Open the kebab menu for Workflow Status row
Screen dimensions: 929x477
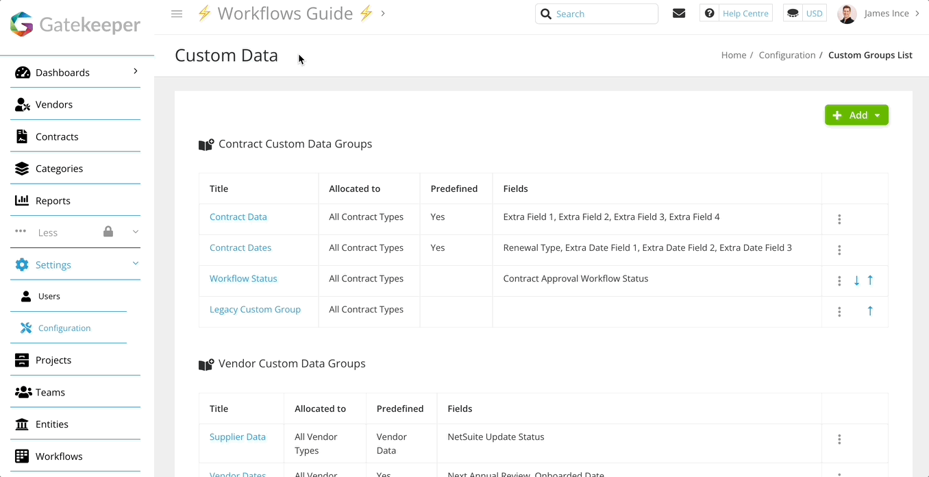pos(839,280)
